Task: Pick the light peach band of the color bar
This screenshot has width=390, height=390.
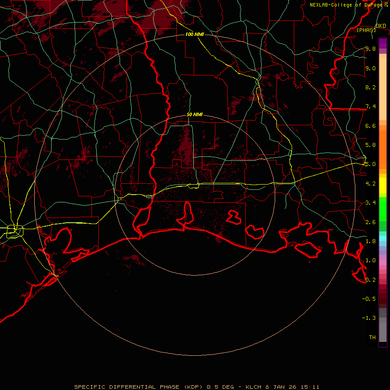Action: [x=383, y=89]
